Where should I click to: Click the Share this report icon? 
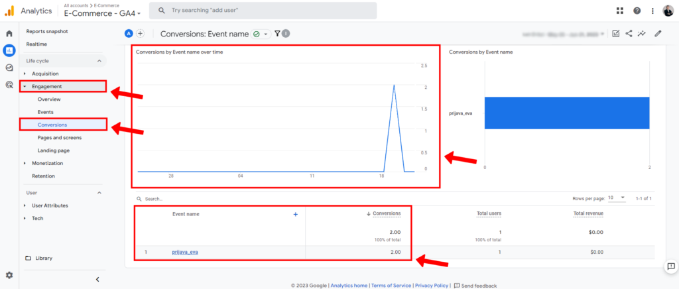pyautogui.click(x=629, y=34)
